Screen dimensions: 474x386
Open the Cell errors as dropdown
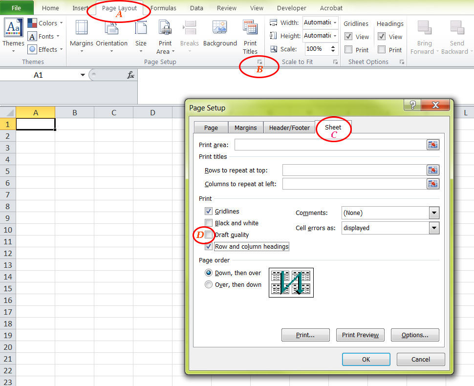point(433,228)
